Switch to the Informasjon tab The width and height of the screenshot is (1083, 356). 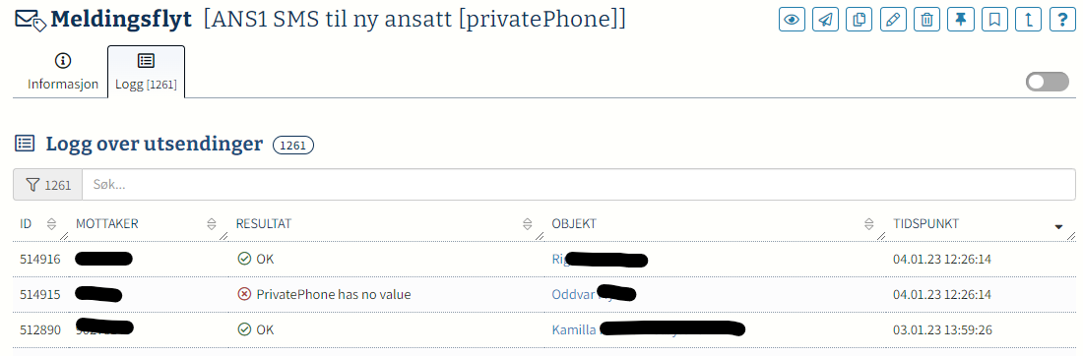63,72
